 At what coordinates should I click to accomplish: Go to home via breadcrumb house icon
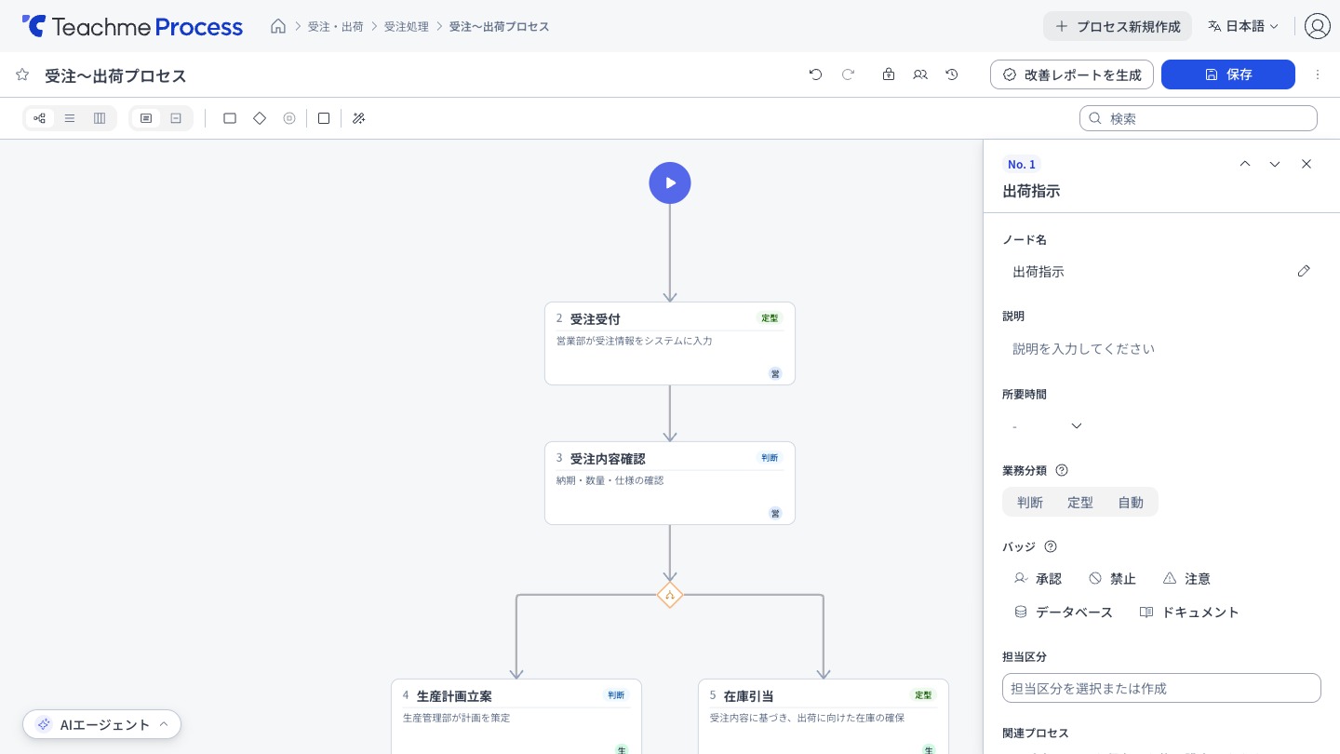pyautogui.click(x=278, y=26)
